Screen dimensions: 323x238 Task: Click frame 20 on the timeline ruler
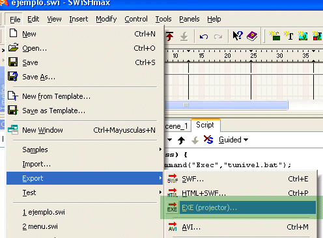[227, 56]
